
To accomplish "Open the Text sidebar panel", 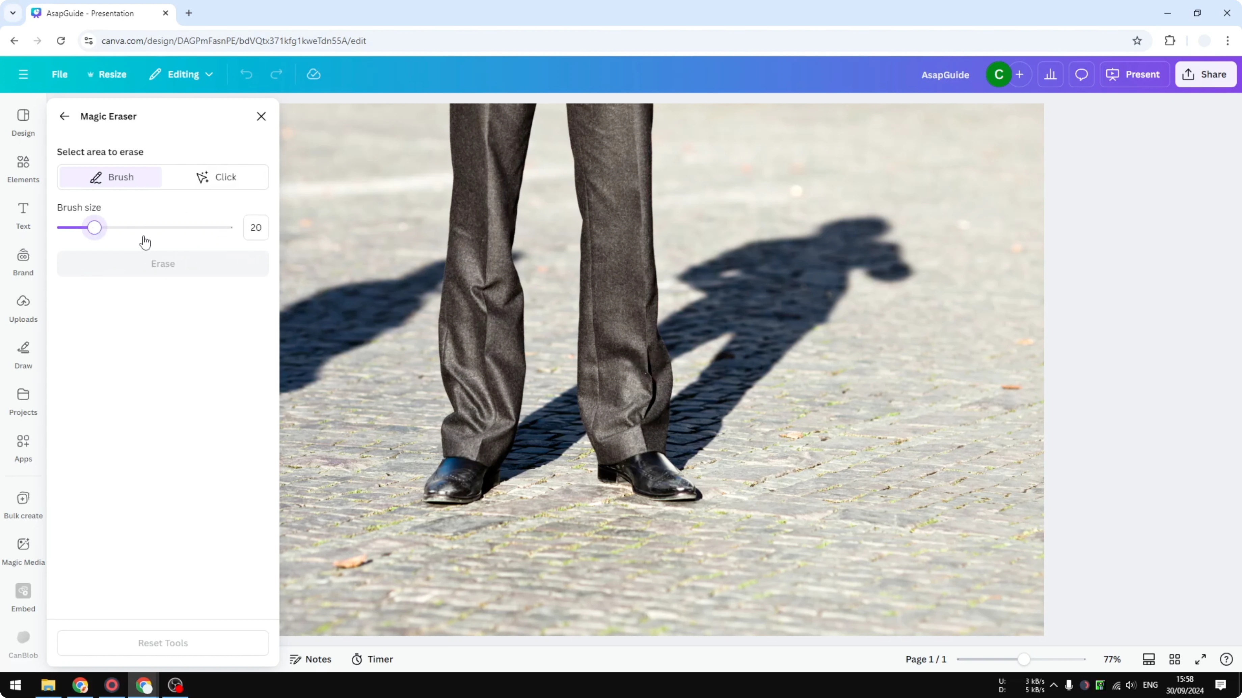I will pos(23,215).
